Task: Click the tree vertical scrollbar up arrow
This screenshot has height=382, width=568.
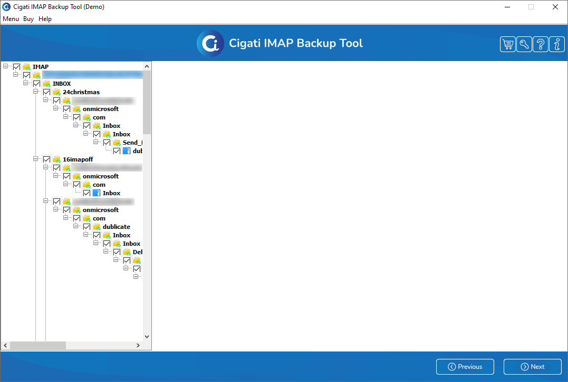Action: [147, 66]
